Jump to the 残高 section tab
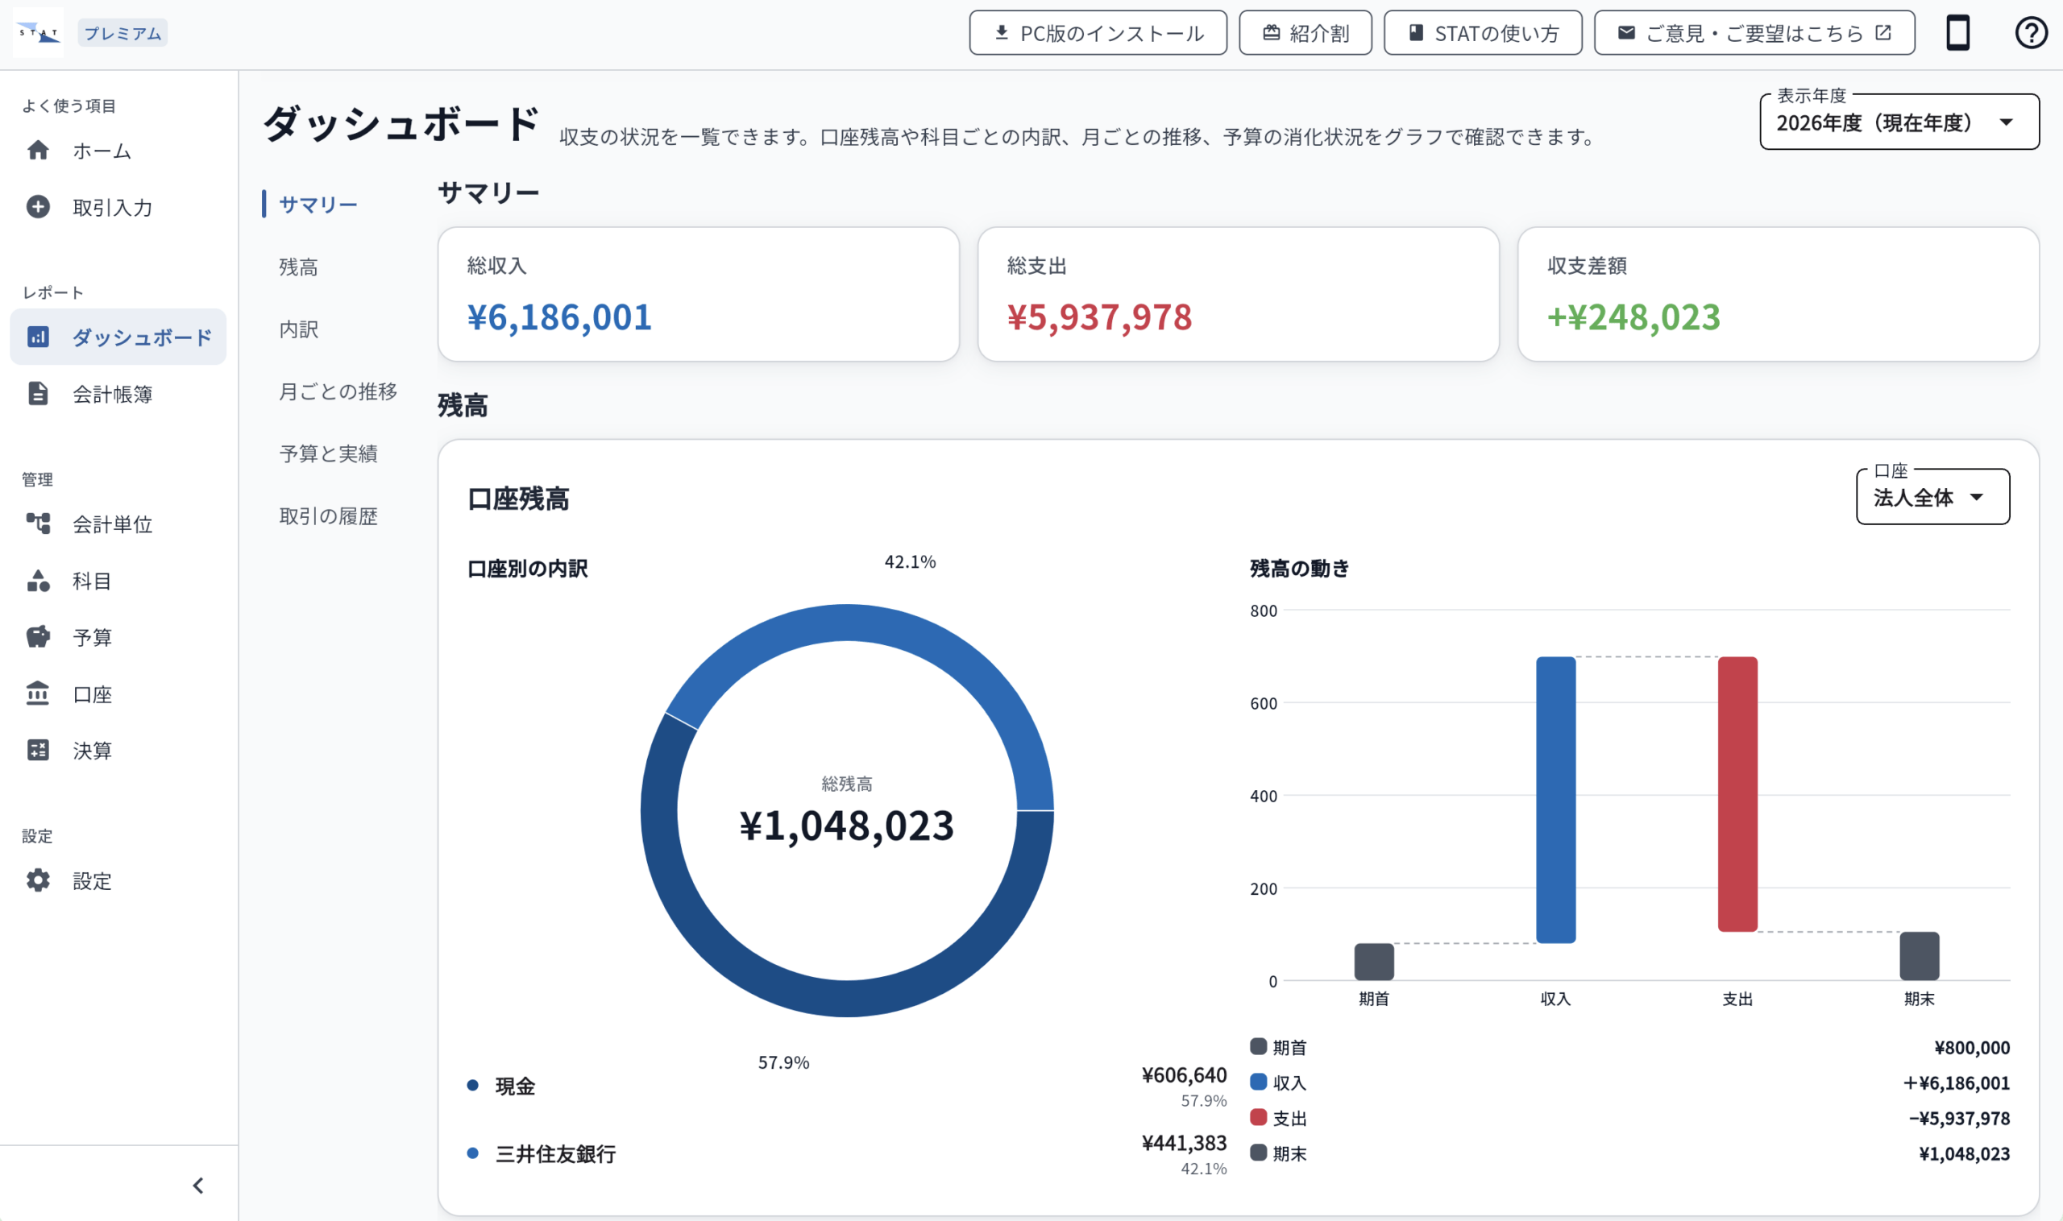This screenshot has height=1221, width=2063. point(298,267)
